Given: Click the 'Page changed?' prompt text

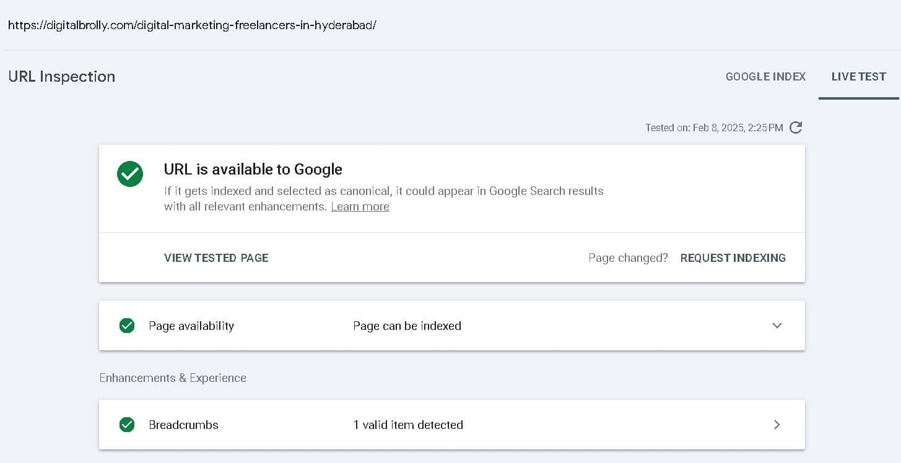Looking at the screenshot, I should [628, 257].
